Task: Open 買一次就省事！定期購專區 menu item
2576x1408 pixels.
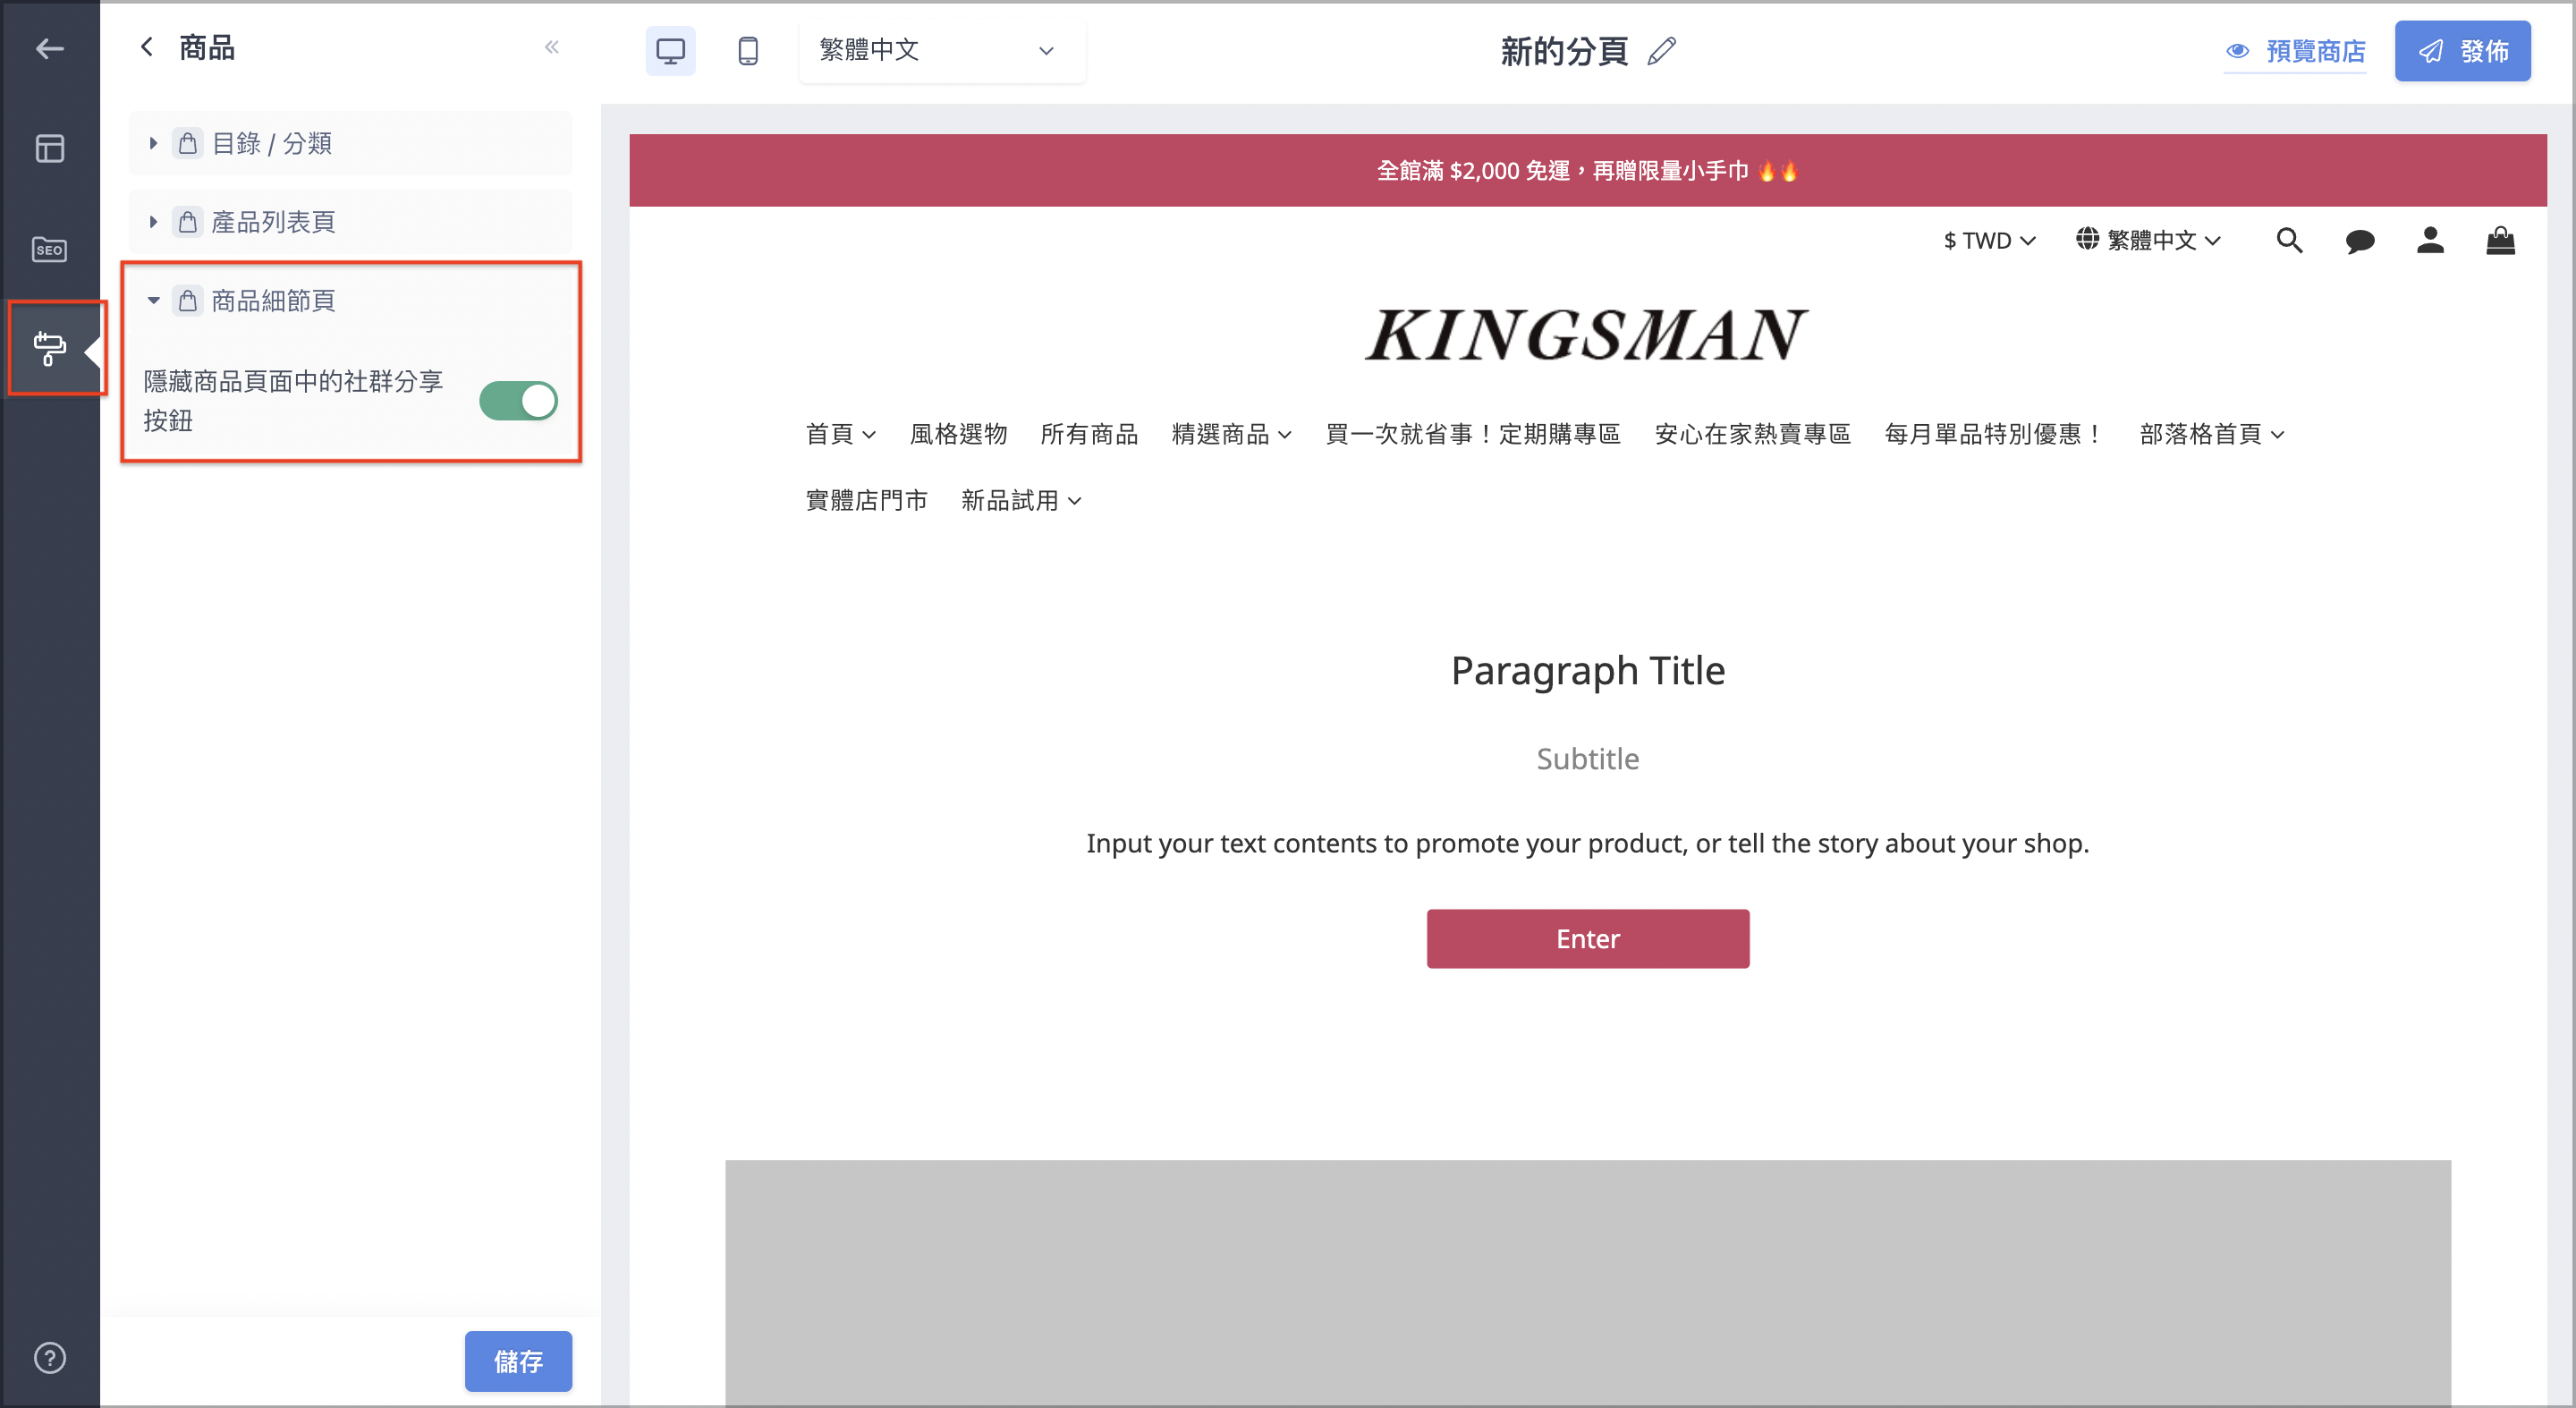Action: [x=1472, y=434]
